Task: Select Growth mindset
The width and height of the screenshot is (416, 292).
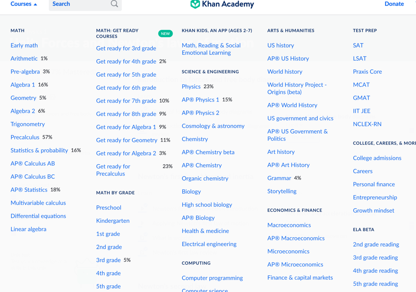Action: tap(374, 211)
